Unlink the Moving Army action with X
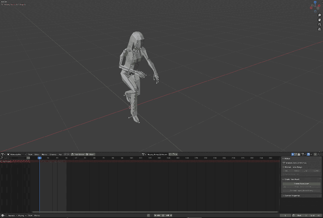The image size is (323, 218). (x=177, y=154)
